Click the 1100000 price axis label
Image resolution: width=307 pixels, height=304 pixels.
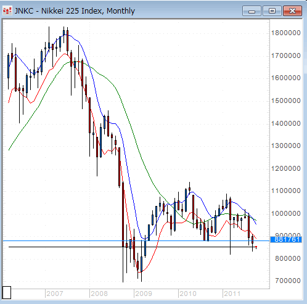[286, 191]
